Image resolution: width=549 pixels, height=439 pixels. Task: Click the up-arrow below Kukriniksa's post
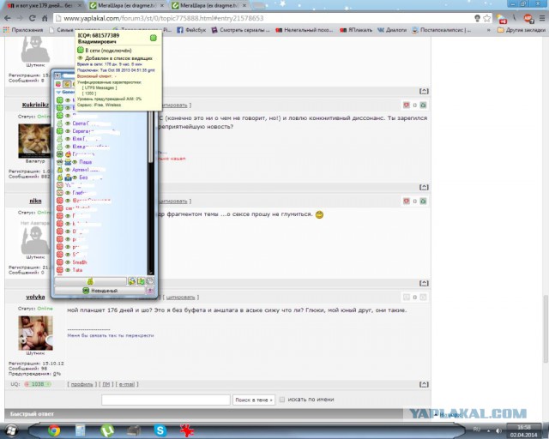click(x=424, y=187)
